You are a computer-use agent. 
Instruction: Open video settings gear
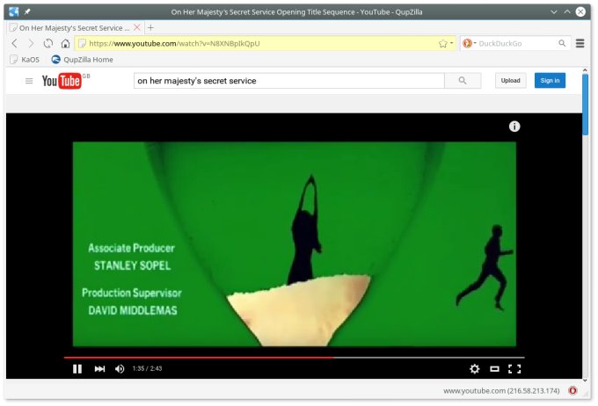click(x=474, y=369)
